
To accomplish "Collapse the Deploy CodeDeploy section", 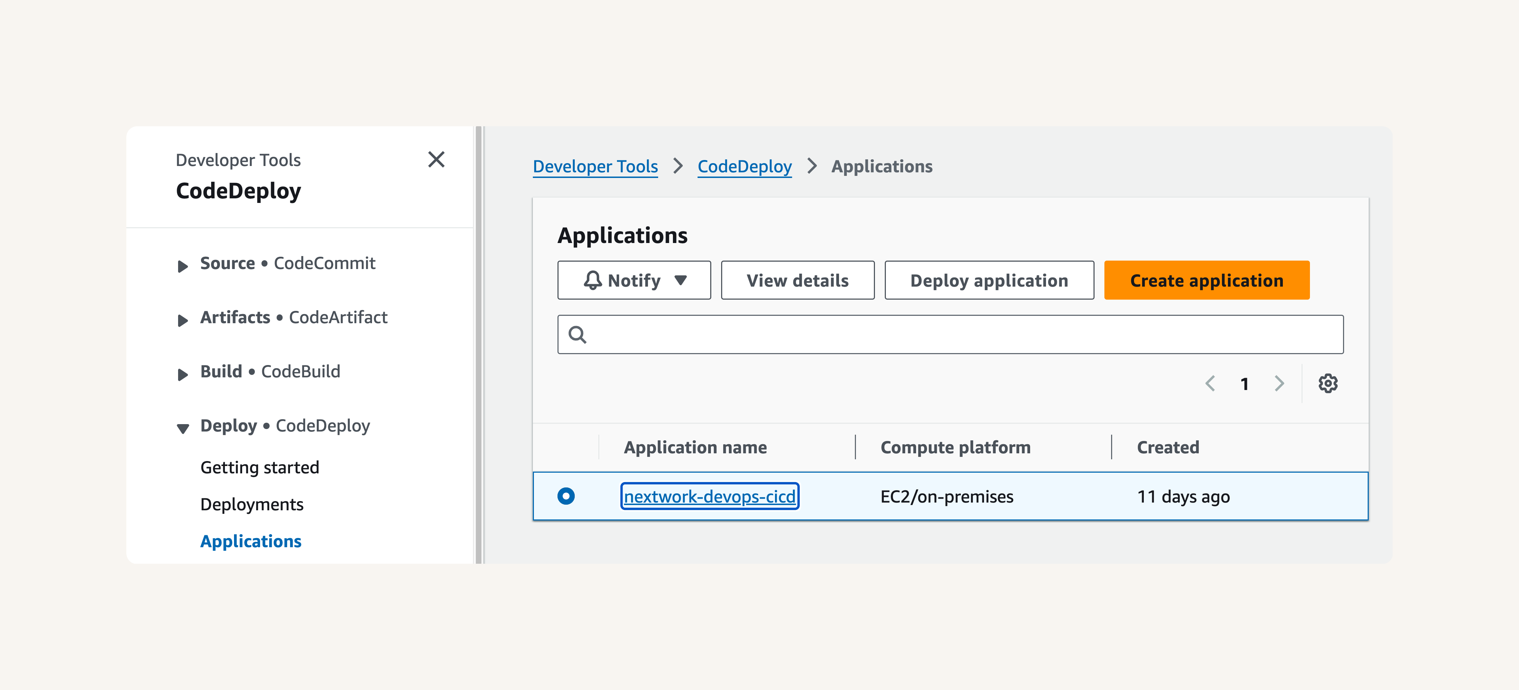I will tap(183, 428).
